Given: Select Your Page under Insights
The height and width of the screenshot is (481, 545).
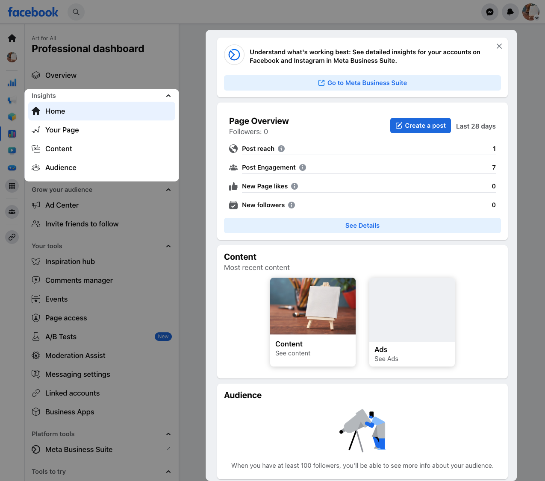Looking at the screenshot, I should pyautogui.click(x=62, y=130).
